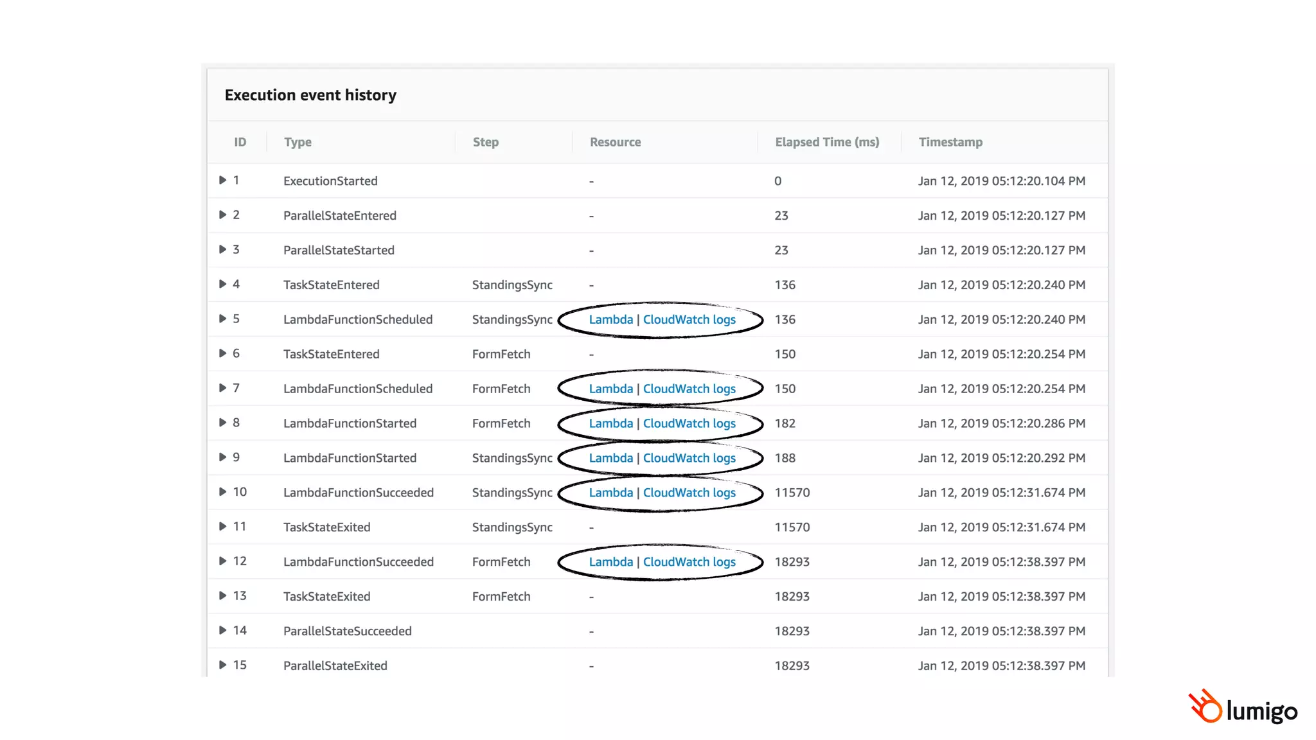This screenshot has width=1316, height=740.
Task: Click the Step column header
Action: click(x=485, y=142)
